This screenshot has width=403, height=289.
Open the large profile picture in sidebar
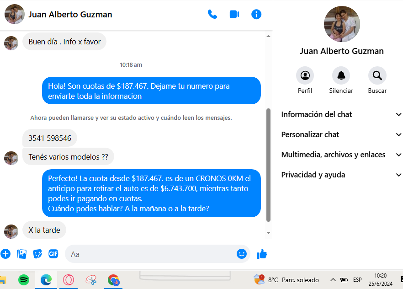[x=342, y=24]
